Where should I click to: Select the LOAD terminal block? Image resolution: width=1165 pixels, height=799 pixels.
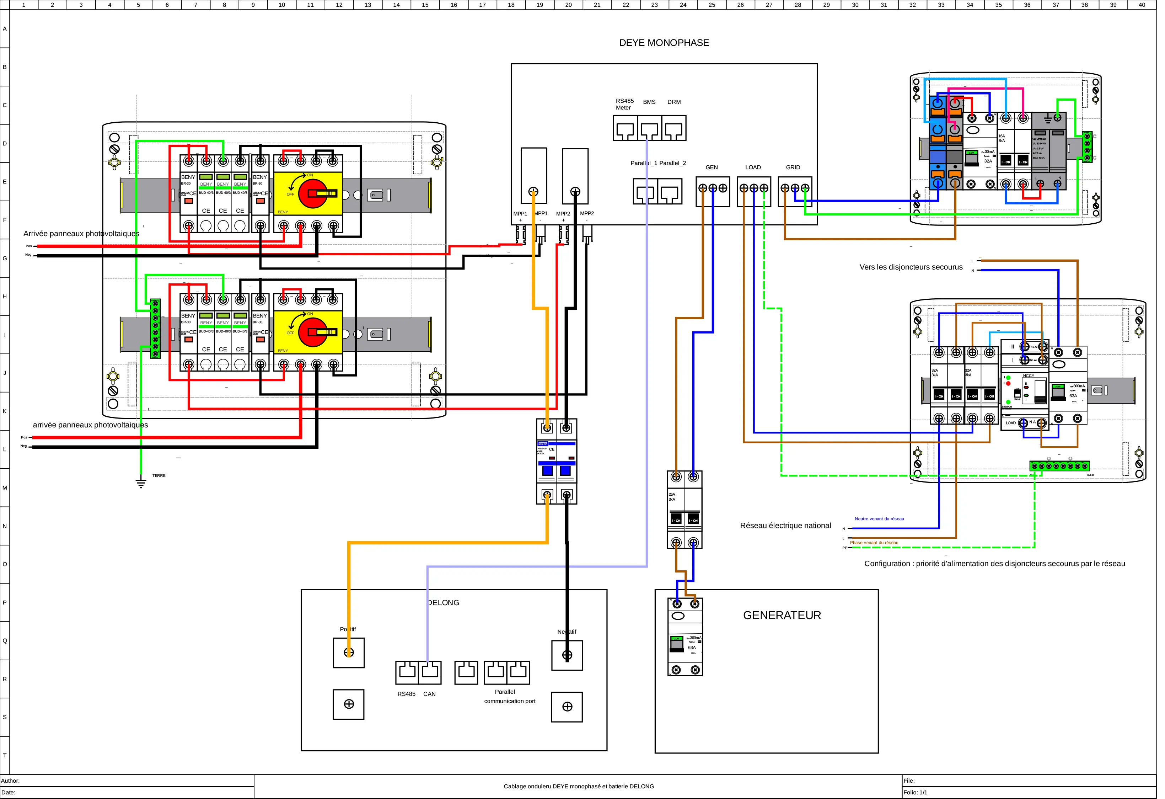[x=753, y=191]
